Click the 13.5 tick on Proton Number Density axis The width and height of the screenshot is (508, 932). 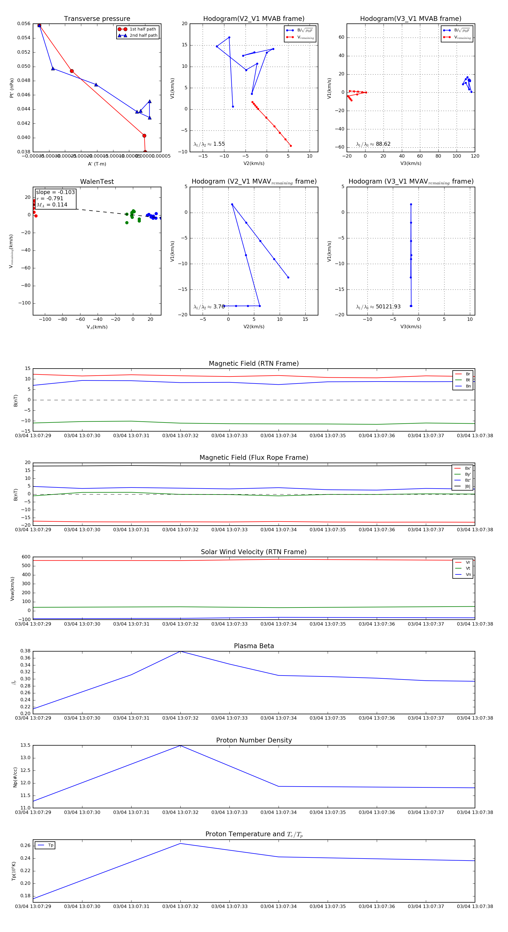[x=25, y=745]
